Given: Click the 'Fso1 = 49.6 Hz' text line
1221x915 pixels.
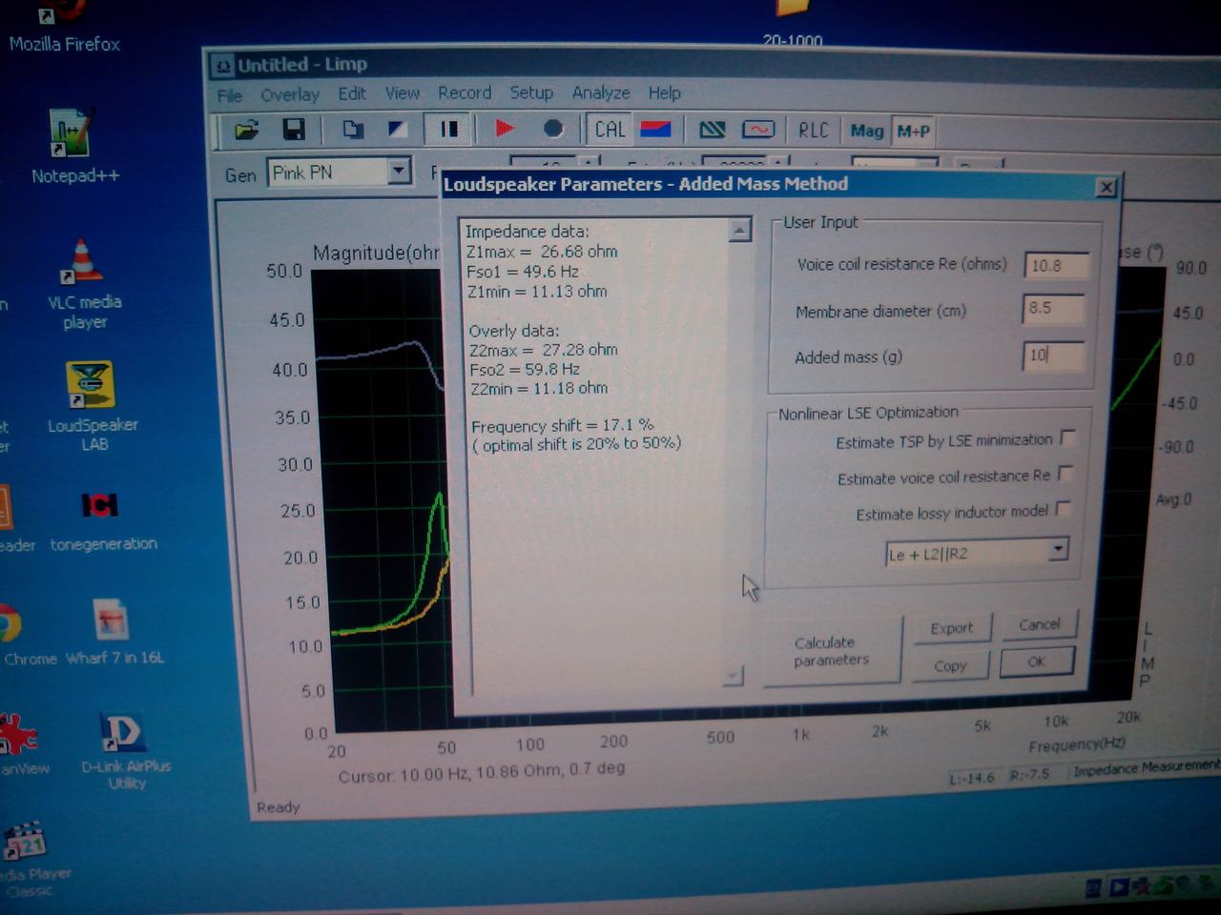Looking at the screenshot, I should tap(523, 272).
